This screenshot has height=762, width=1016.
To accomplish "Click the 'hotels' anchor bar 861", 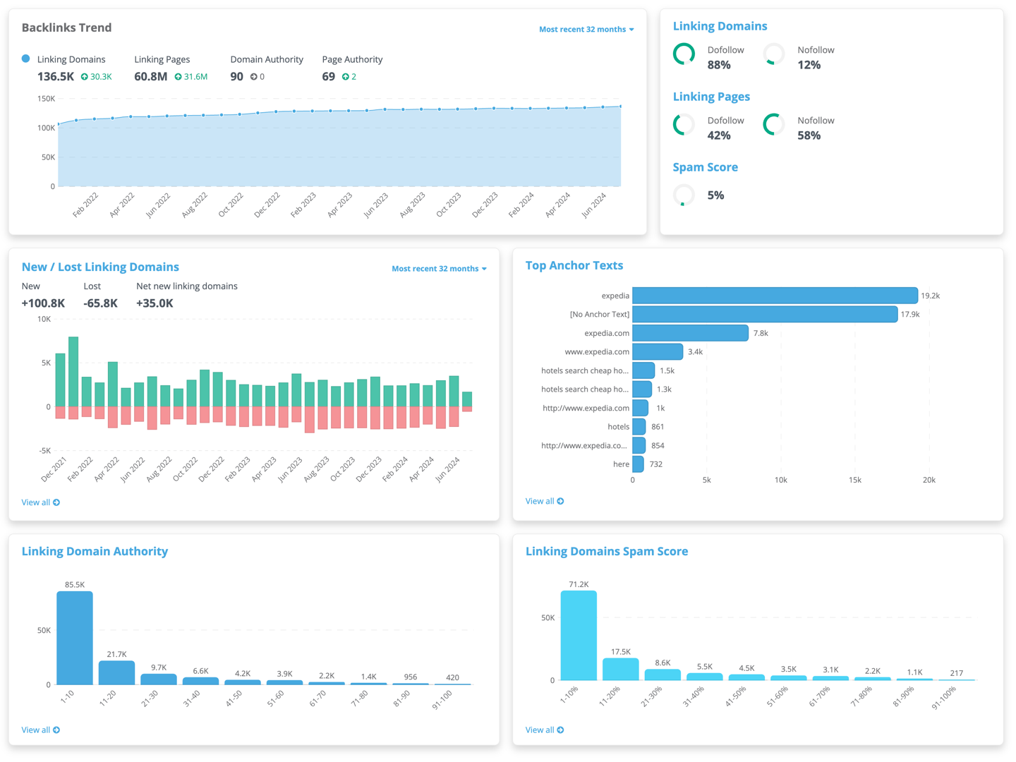I will [x=639, y=426].
